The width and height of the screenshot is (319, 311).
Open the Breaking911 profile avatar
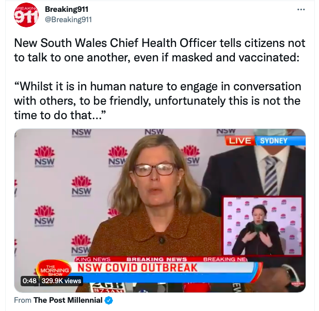26,15
